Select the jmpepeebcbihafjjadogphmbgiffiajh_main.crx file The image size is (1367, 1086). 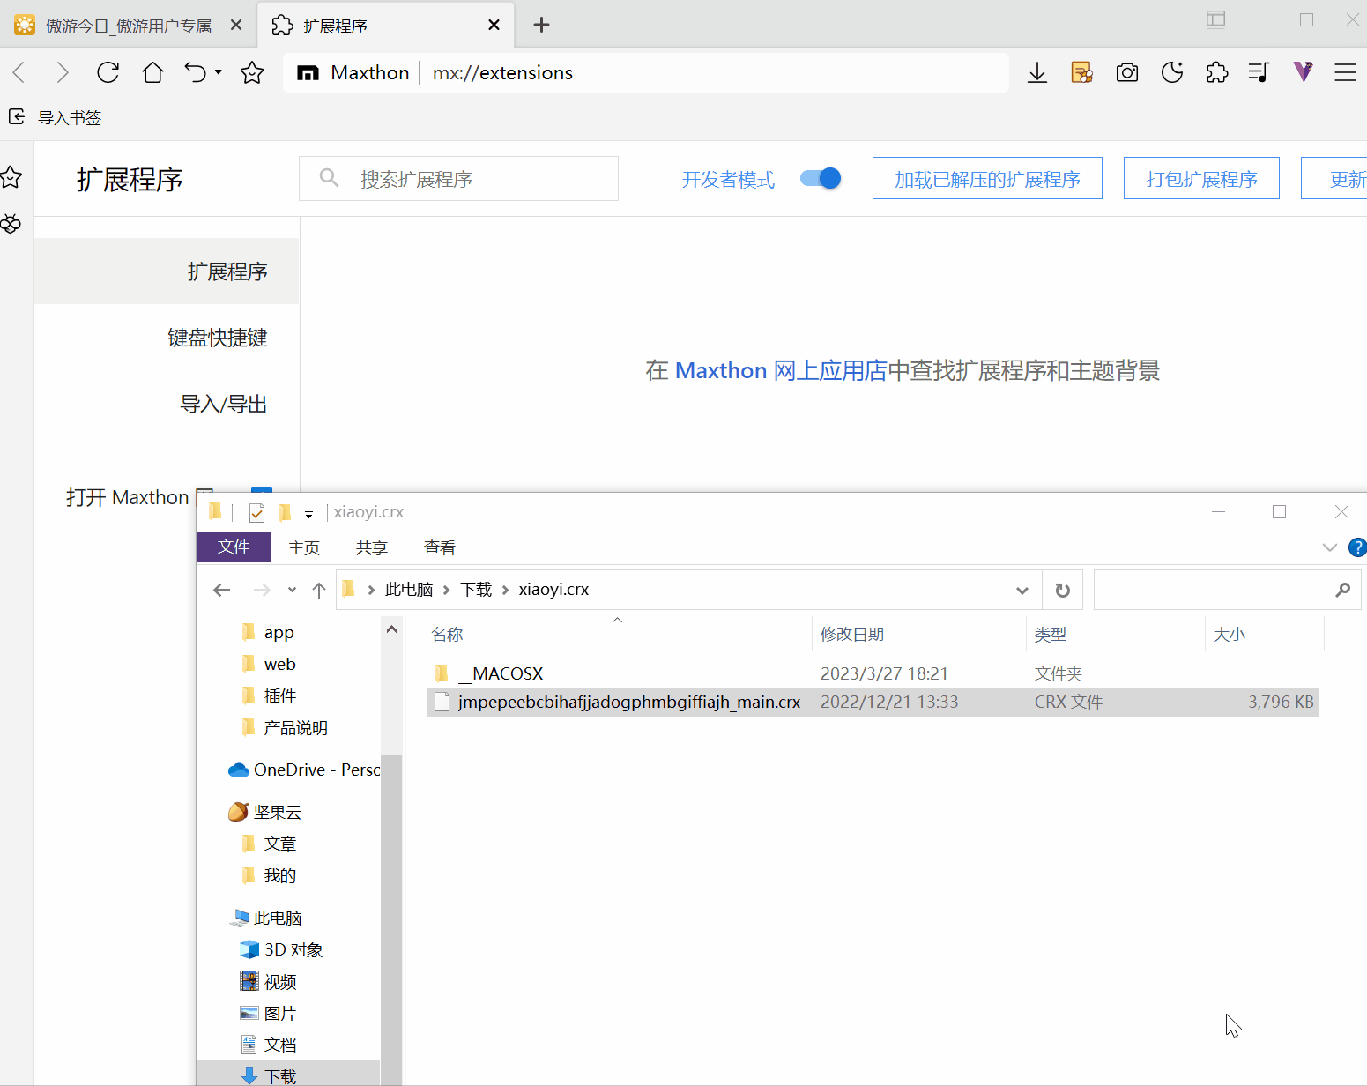628,703
